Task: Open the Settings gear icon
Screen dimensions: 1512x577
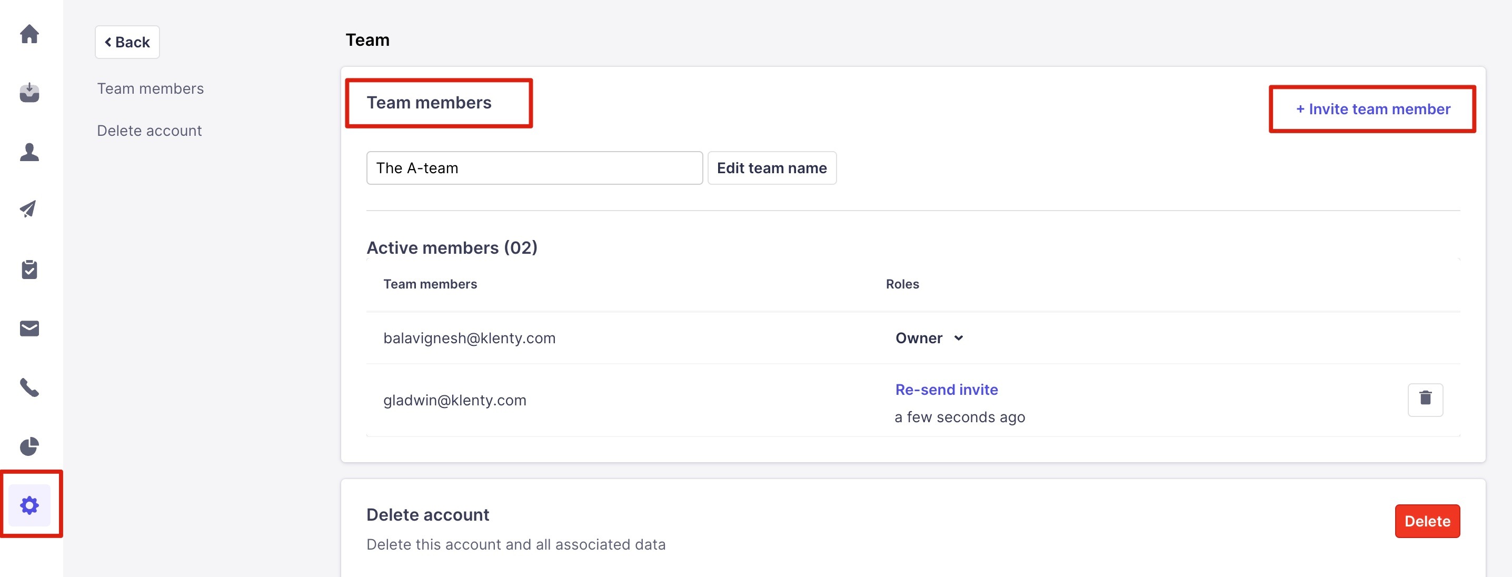Action: (x=29, y=505)
